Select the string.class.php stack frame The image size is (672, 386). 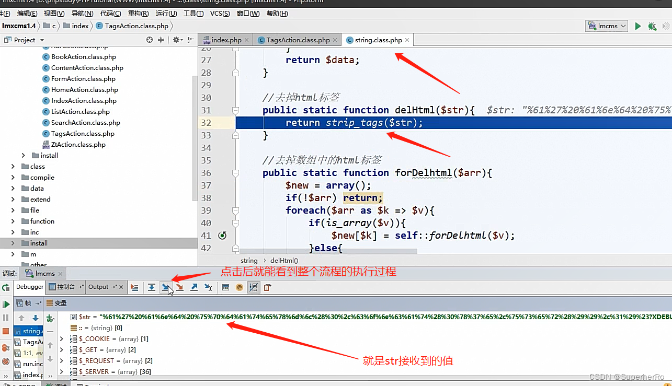29,331
